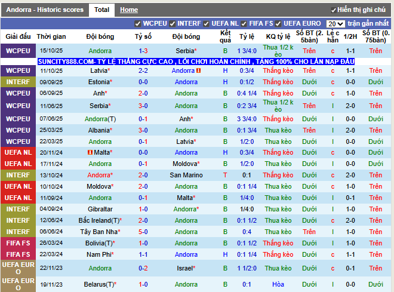The image size is (394, 292).
Task: Click Hòa result in the Belarus row
Action: point(278,284)
